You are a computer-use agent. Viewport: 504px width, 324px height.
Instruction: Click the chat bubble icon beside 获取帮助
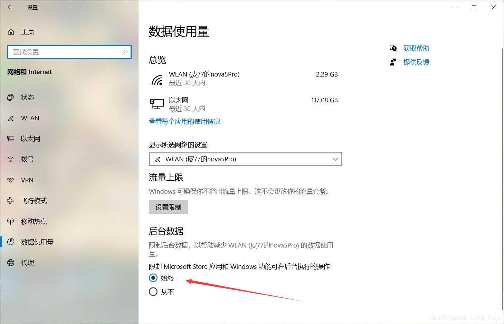tap(393, 48)
